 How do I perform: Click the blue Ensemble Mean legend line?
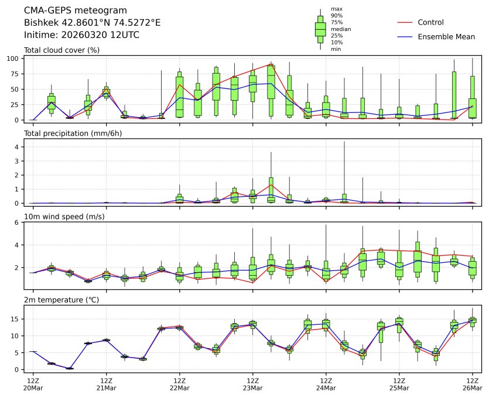(405, 36)
